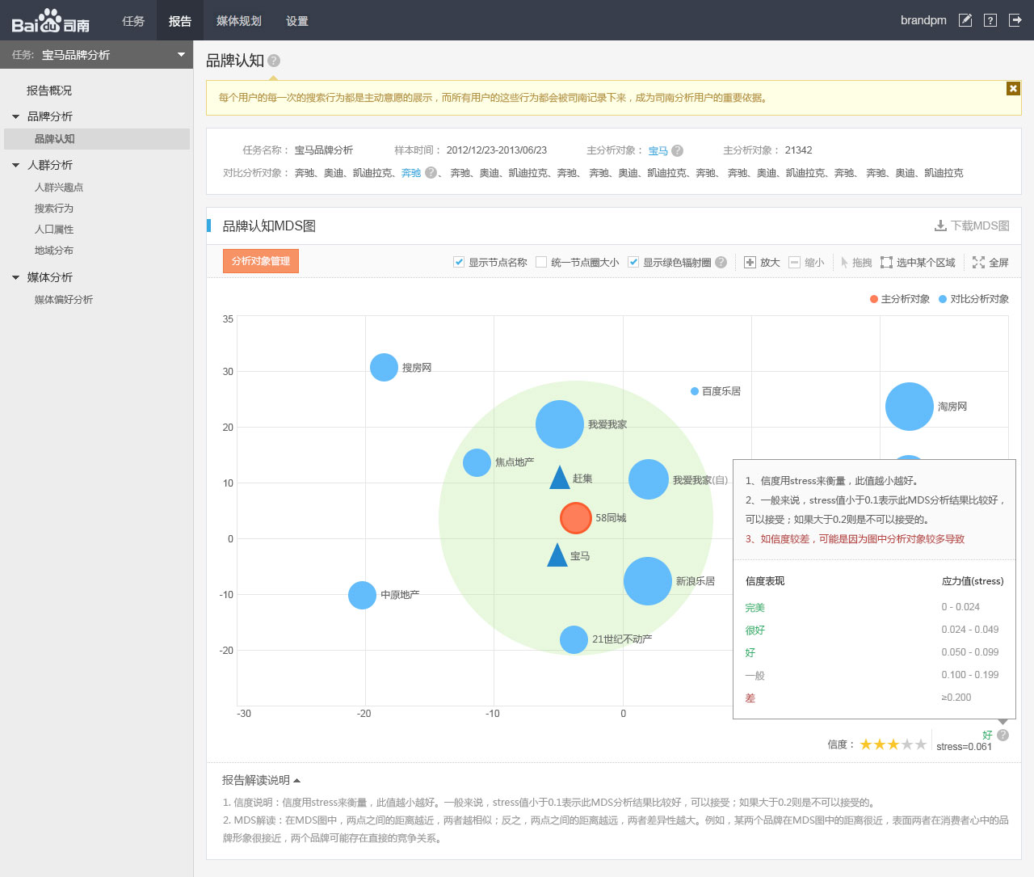Click the edit pencil icon in header
Viewport: 1034px width, 877px height.
965,20
